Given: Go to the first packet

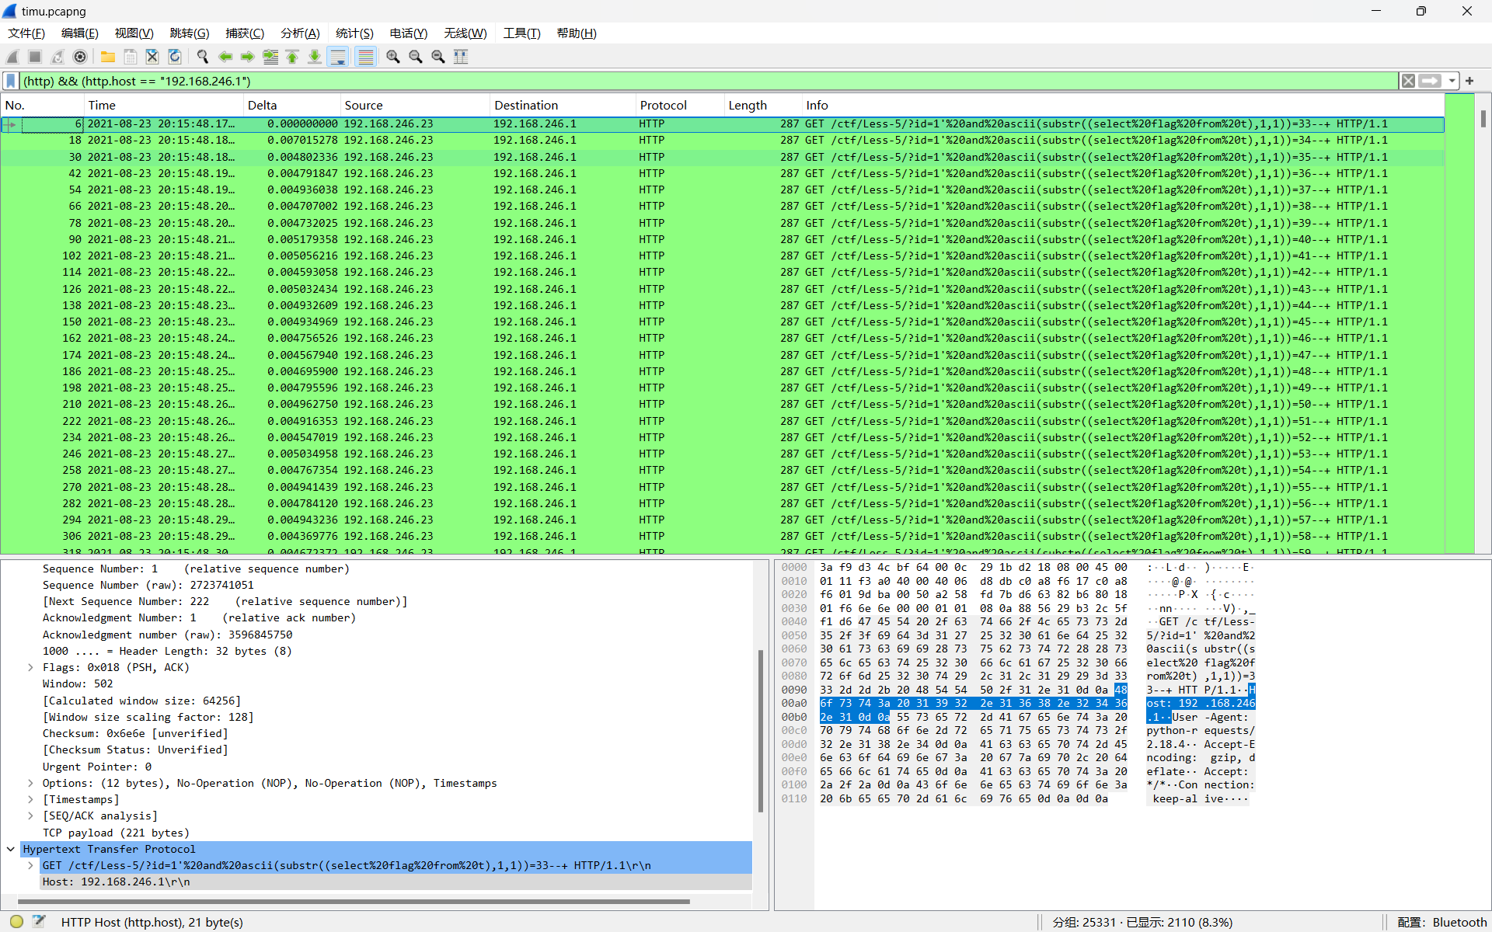Looking at the screenshot, I should 292,57.
